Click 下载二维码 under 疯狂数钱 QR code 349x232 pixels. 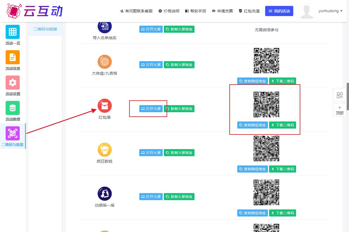(x=283, y=169)
